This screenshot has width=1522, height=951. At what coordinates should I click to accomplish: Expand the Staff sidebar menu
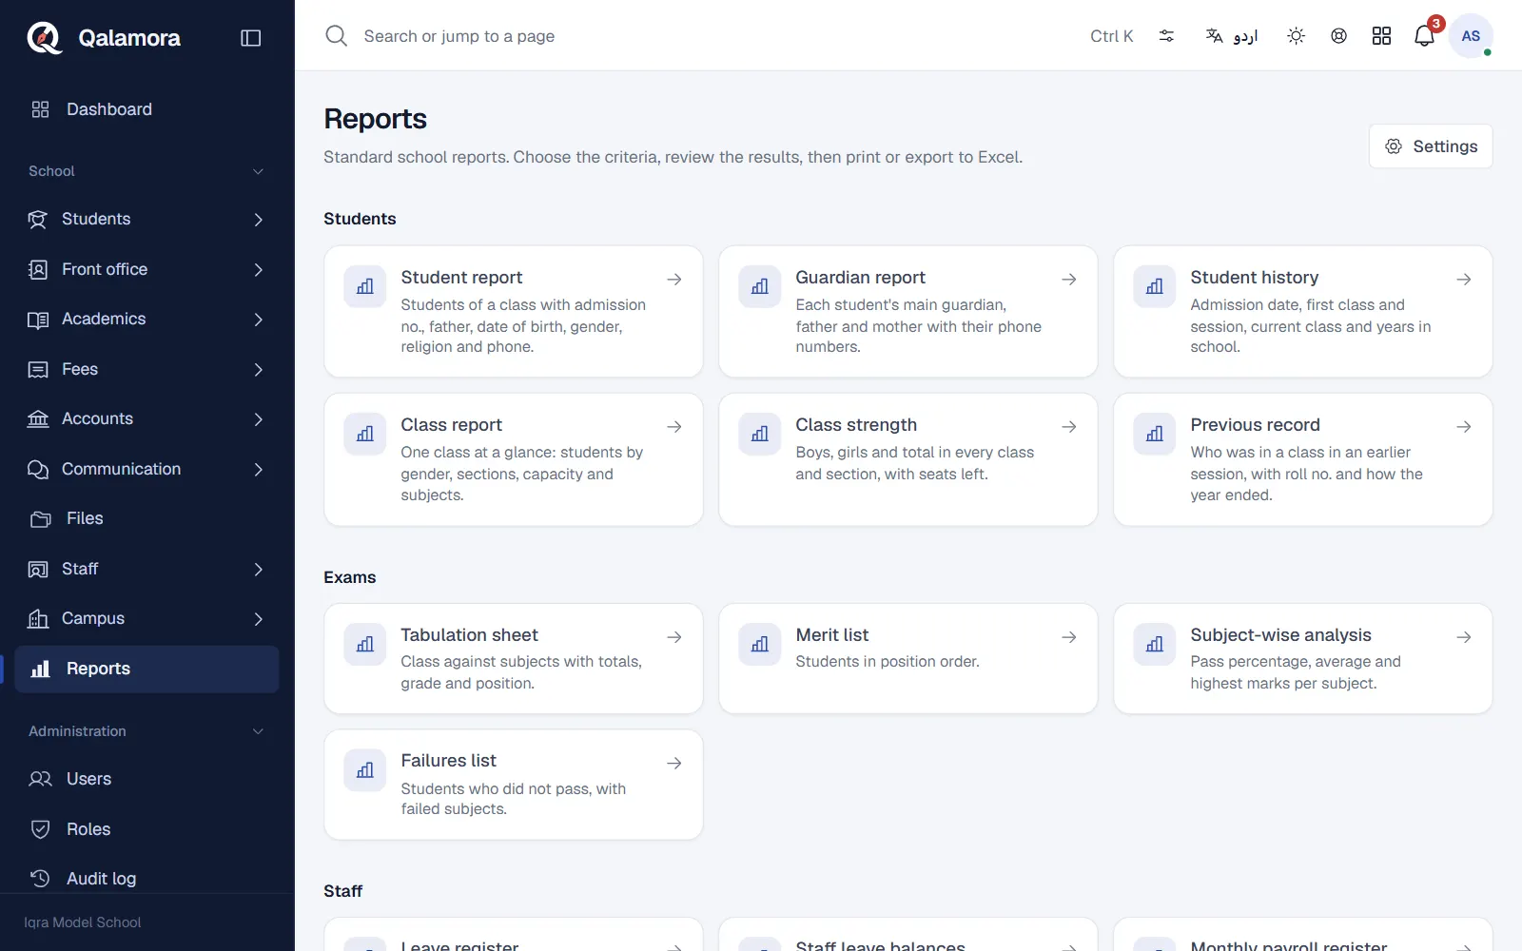pos(147,569)
